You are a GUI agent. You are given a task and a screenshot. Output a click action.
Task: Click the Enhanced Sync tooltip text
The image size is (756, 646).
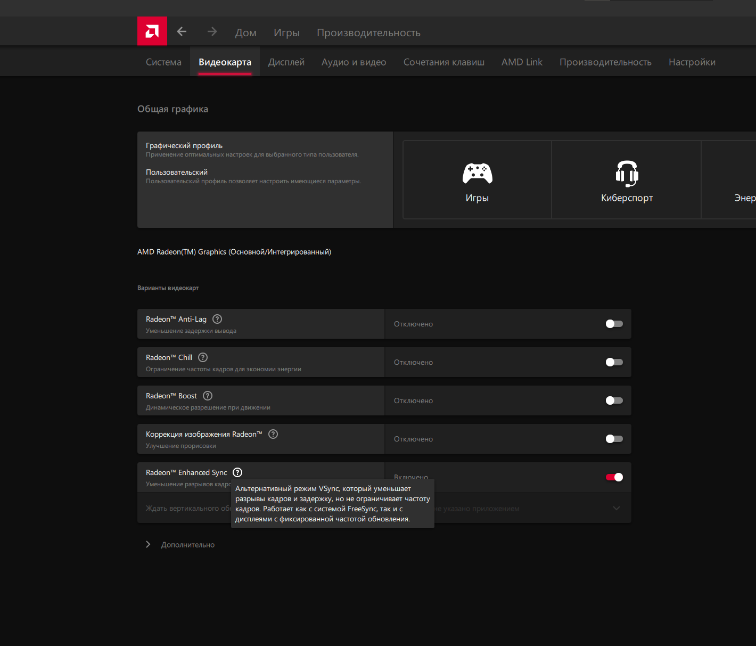tap(333, 504)
